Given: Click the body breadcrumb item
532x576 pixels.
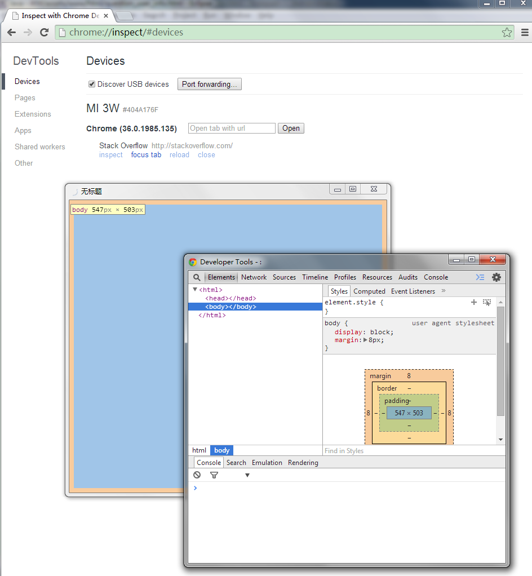Looking at the screenshot, I should pos(221,450).
